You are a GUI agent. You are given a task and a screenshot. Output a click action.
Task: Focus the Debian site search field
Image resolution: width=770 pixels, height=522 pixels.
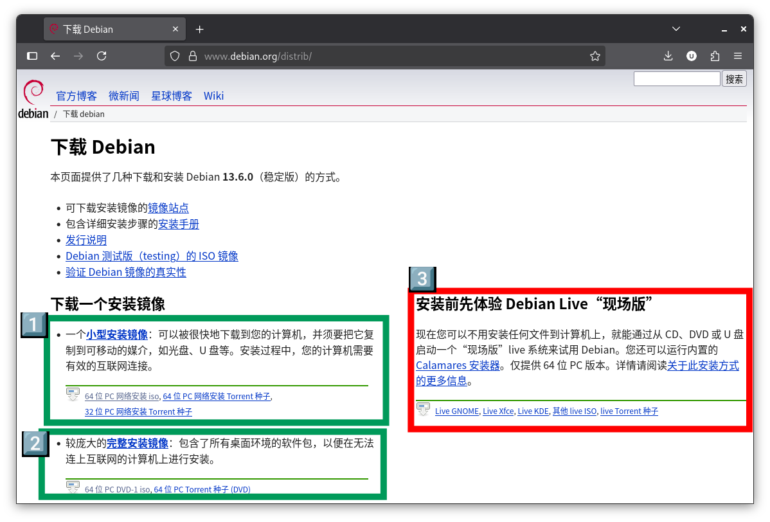[x=677, y=79]
